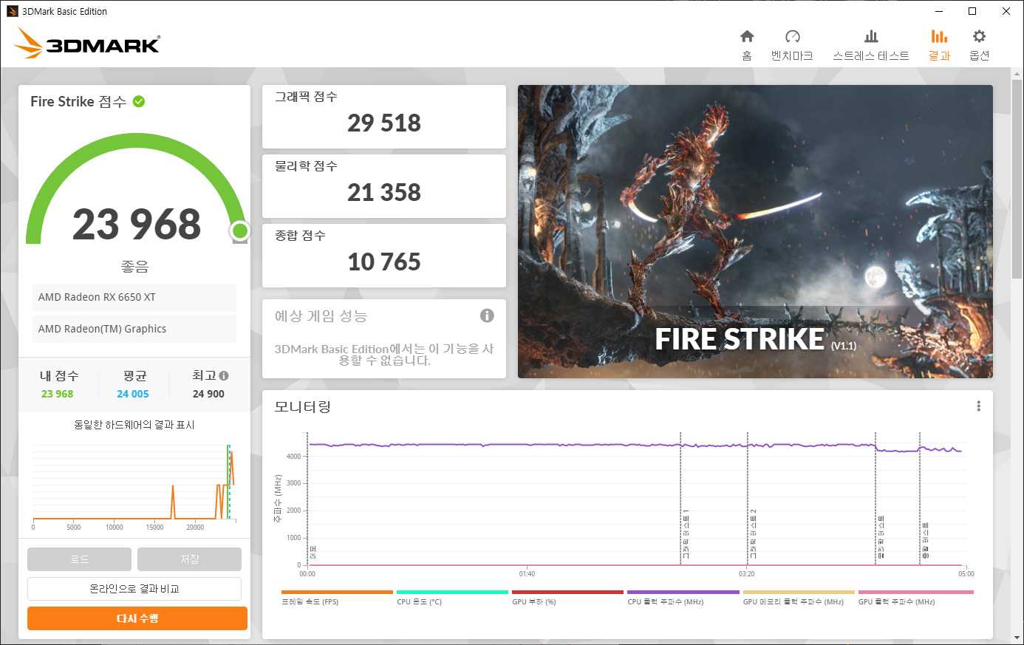Image resolution: width=1024 pixels, height=645 pixels.
Task: Open the monitoring panel three-dot menu
Action: (x=978, y=406)
